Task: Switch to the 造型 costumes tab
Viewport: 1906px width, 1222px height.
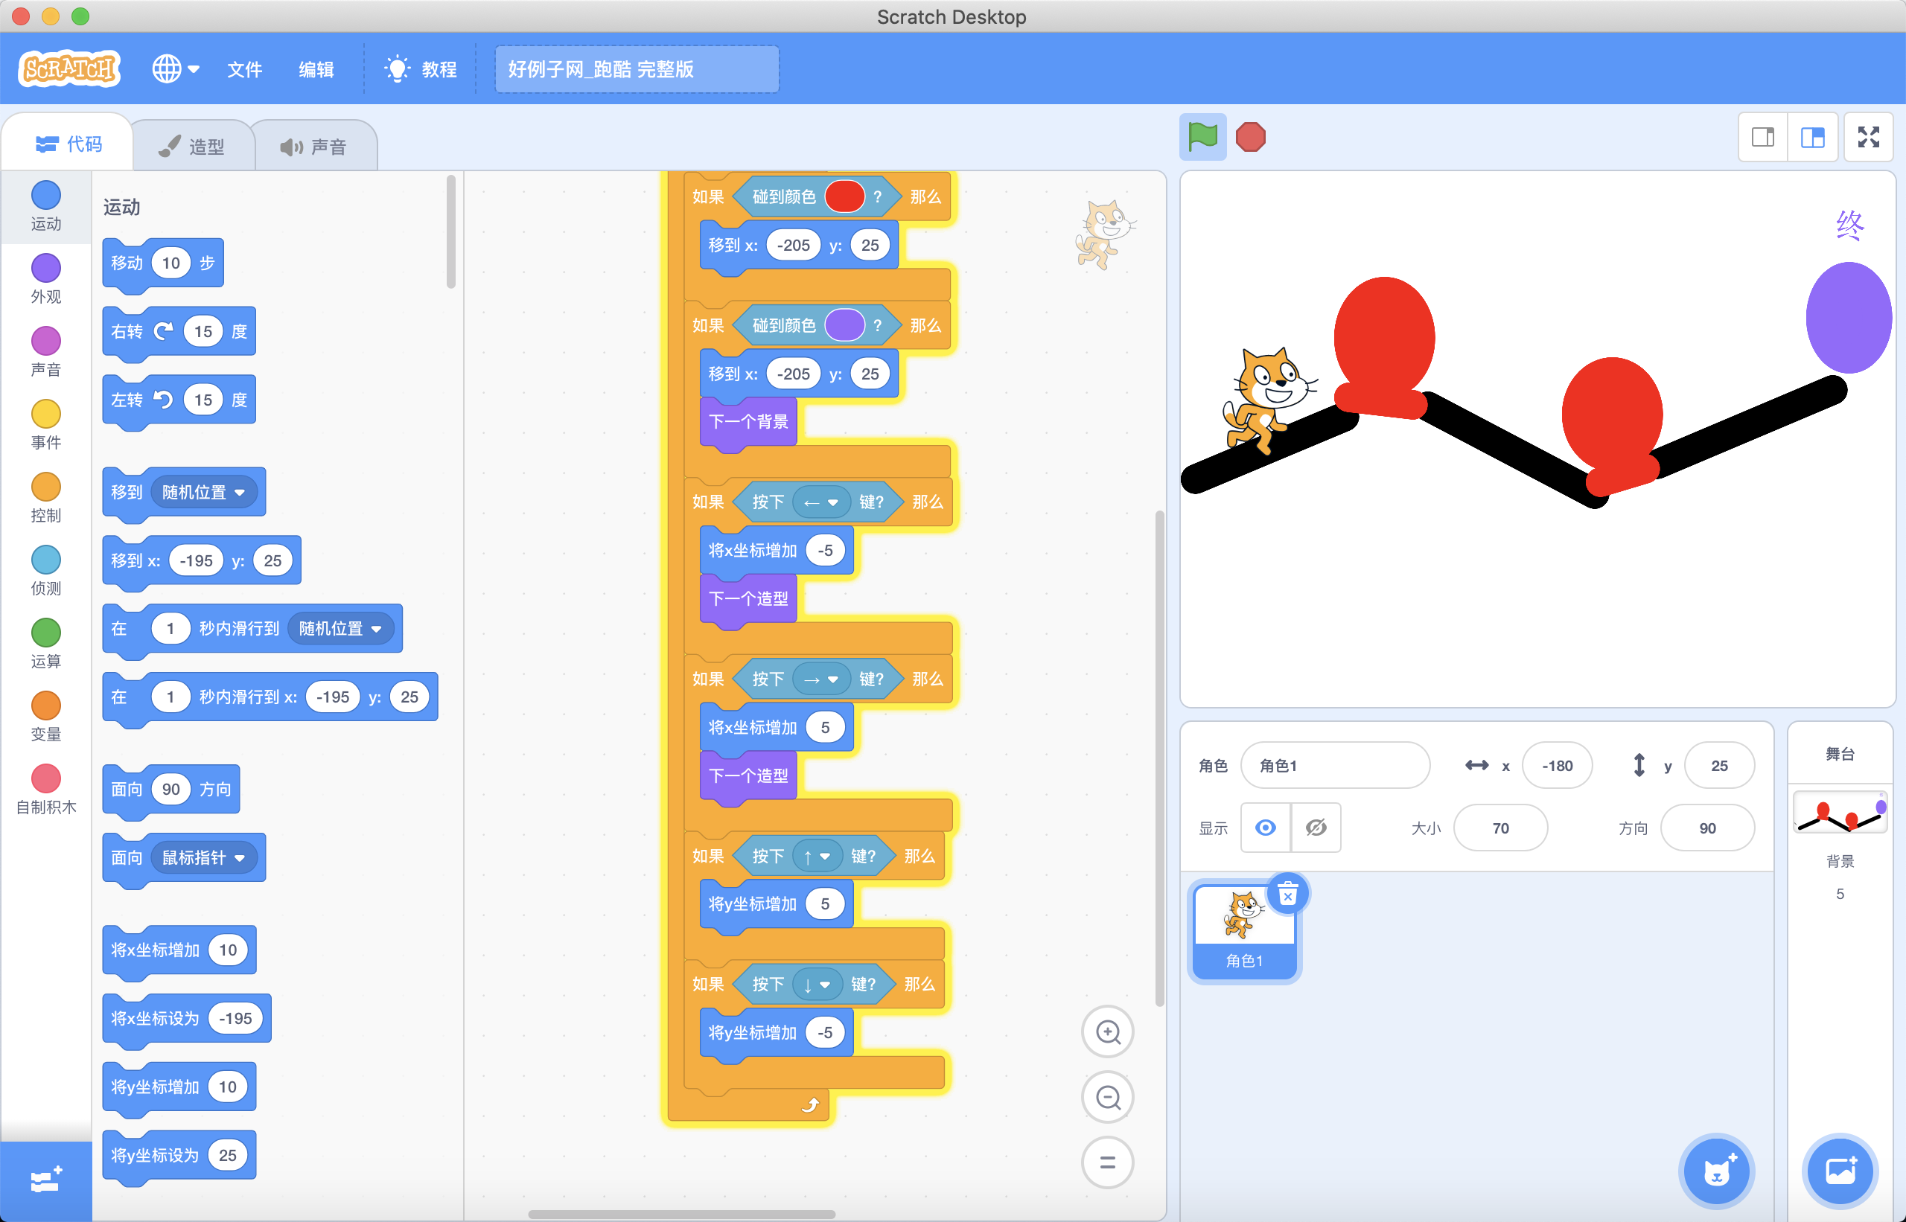Action: click(x=193, y=146)
